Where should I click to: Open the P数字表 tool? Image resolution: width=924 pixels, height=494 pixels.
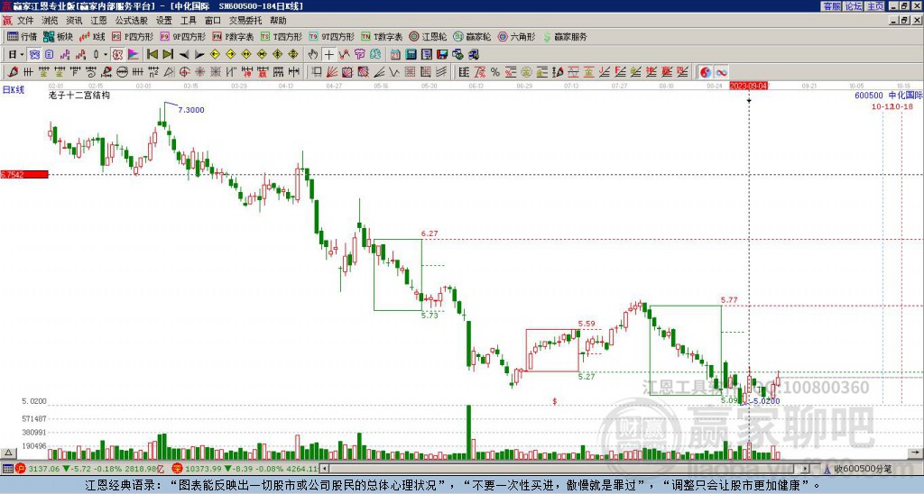pyautogui.click(x=233, y=36)
